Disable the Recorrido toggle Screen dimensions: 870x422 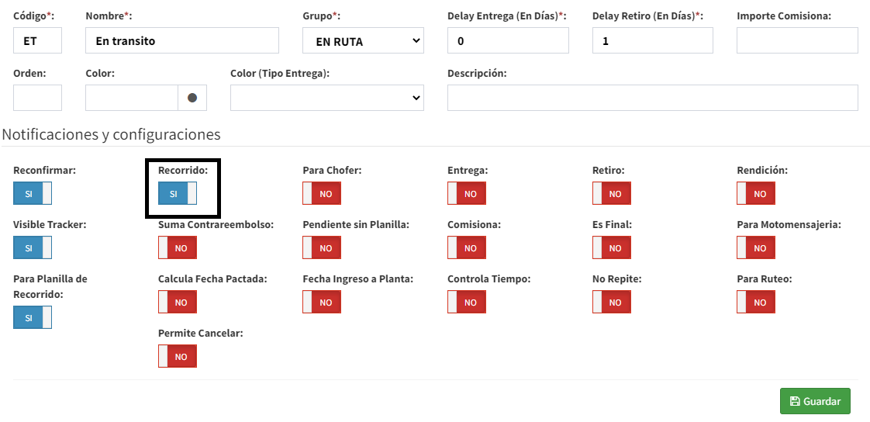178,193
